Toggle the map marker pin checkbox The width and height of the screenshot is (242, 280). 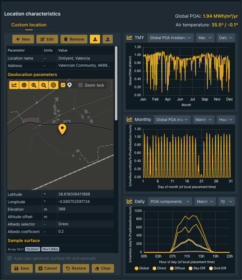coord(63,85)
